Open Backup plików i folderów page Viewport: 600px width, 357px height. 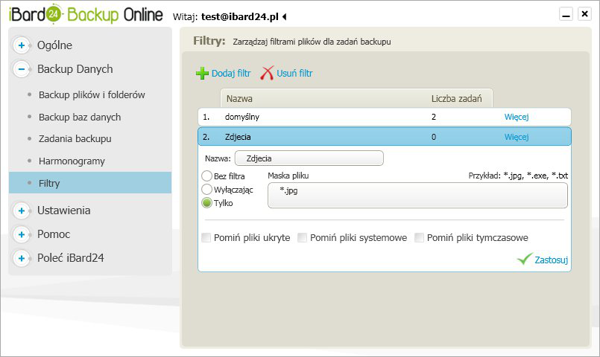92,94
